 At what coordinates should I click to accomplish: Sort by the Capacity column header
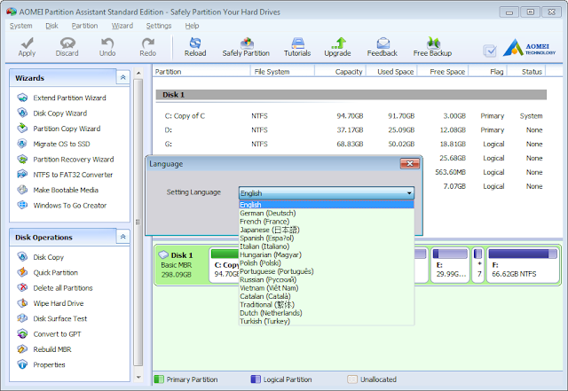point(341,72)
